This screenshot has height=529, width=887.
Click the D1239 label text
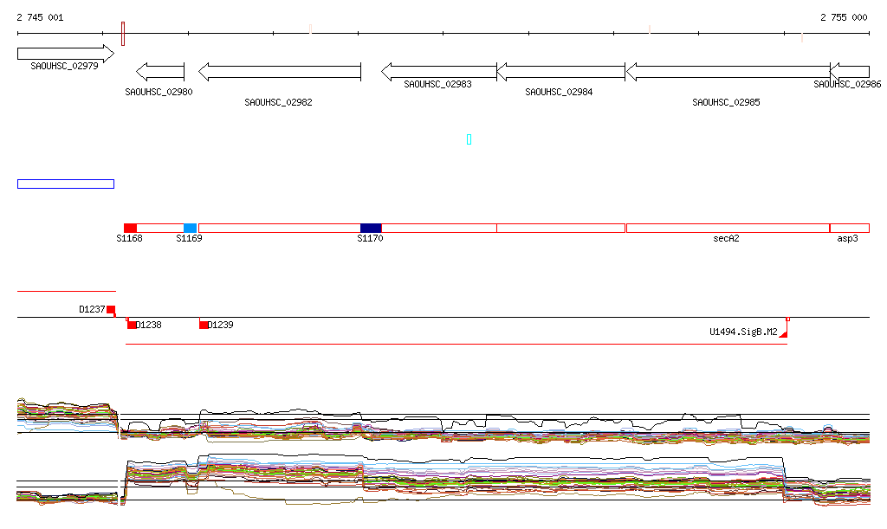pyautogui.click(x=221, y=325)
